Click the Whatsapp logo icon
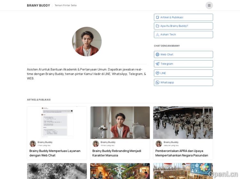Image resolution: width=240 pixels, height=179 pixels. tap(157, 82)
